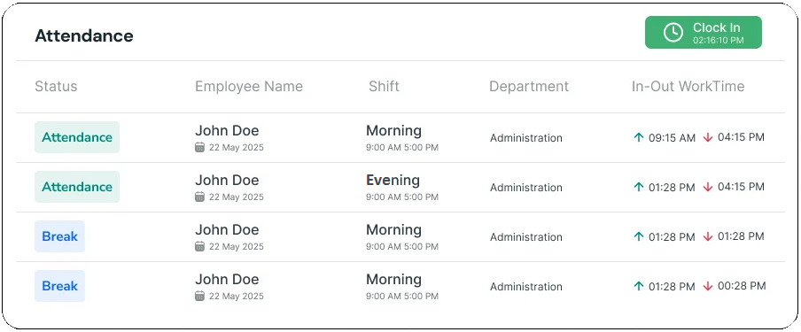Click calendar icon in the 09:15 AM row
Viewport: 801px width, 332px height.
[199, 148]
